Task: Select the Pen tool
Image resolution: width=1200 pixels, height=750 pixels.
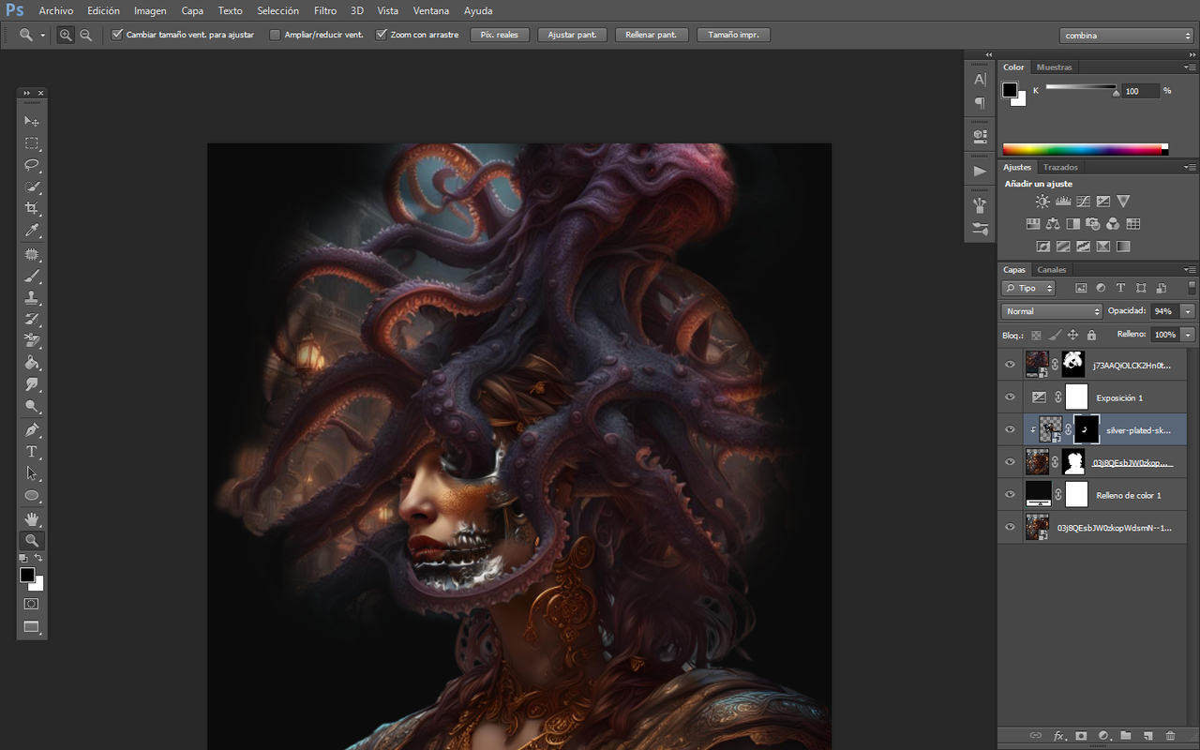Action: tap(32, 430)
